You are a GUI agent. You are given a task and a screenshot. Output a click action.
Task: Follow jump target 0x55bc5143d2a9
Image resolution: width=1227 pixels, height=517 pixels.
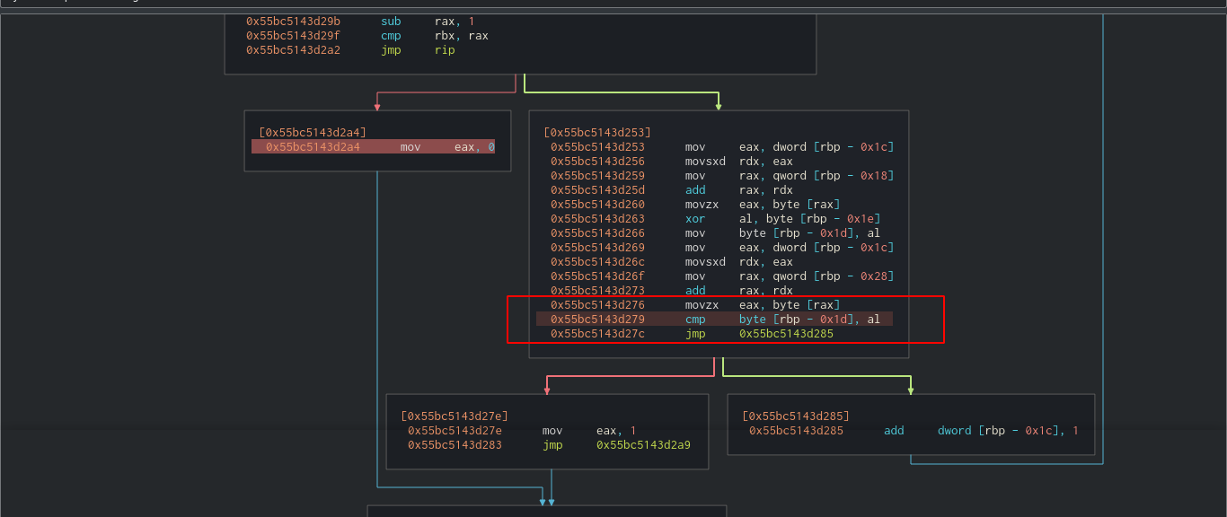click(643, 445)
